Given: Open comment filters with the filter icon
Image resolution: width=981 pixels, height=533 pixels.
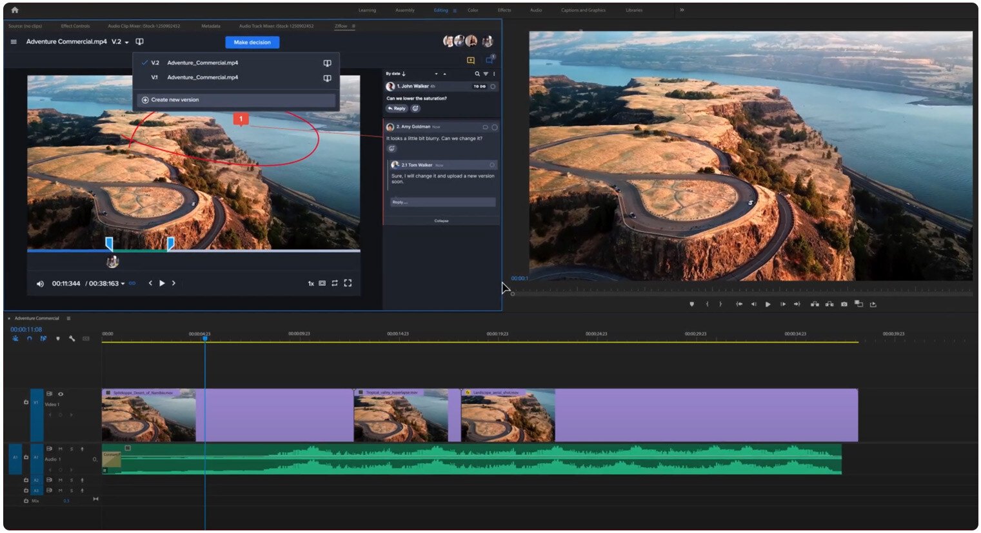Looking at the screenshot, I should [x=486, y=74].
